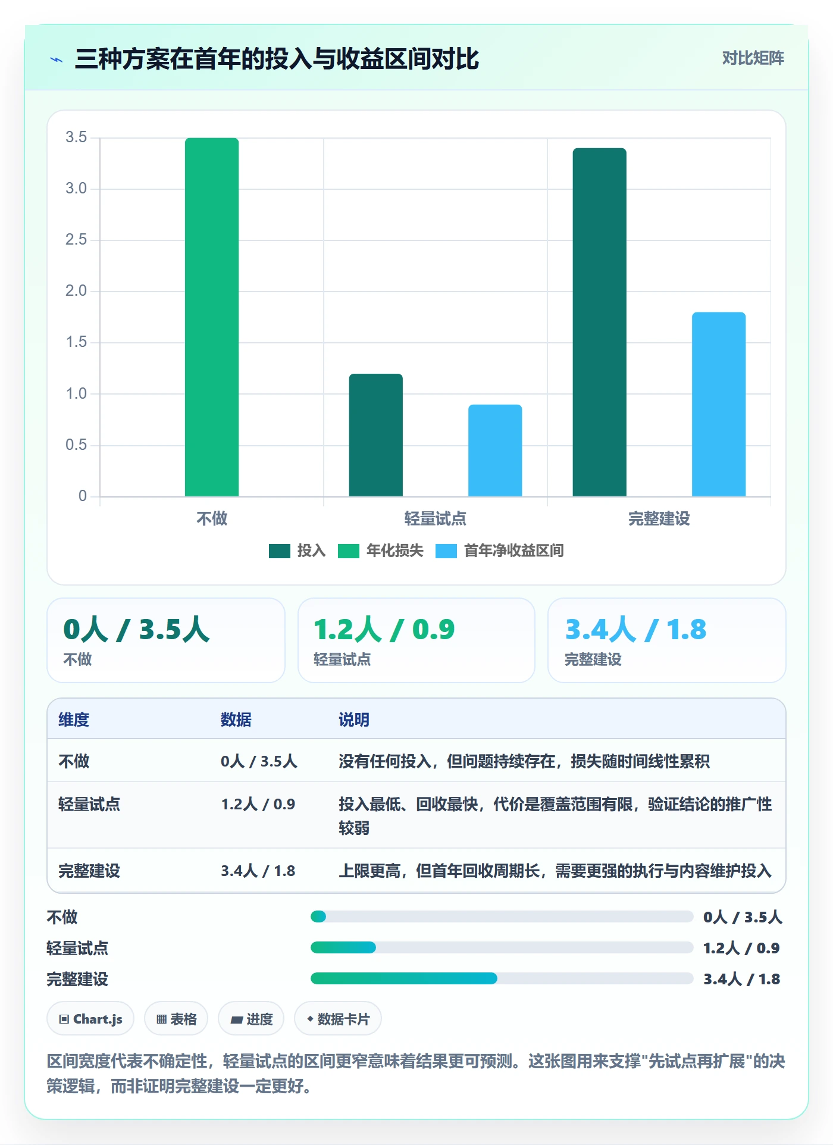The image size is (833, 1145).
Task: Click 轻量试点 description about 投入最低、回收最快
Action: (555, 816)
